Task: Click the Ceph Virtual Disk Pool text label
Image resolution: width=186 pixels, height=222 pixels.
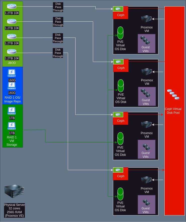Action: [173, 111]
